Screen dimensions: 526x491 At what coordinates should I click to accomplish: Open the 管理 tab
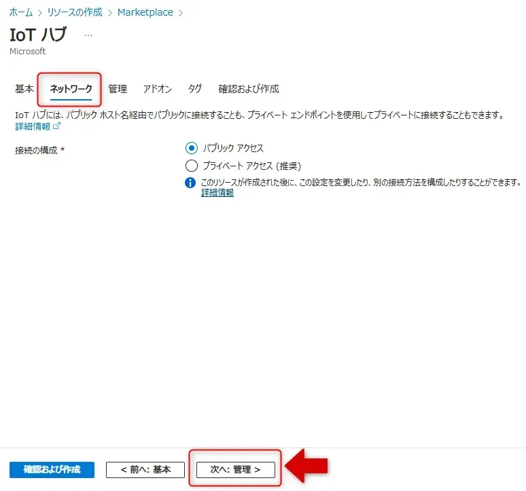[x=118, y=89]
